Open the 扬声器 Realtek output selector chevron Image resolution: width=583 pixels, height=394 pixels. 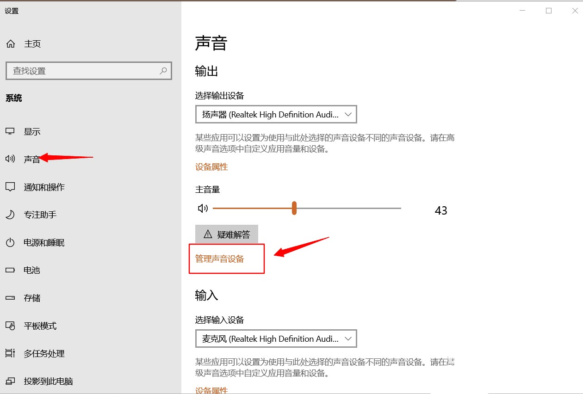tap(348, 114)
